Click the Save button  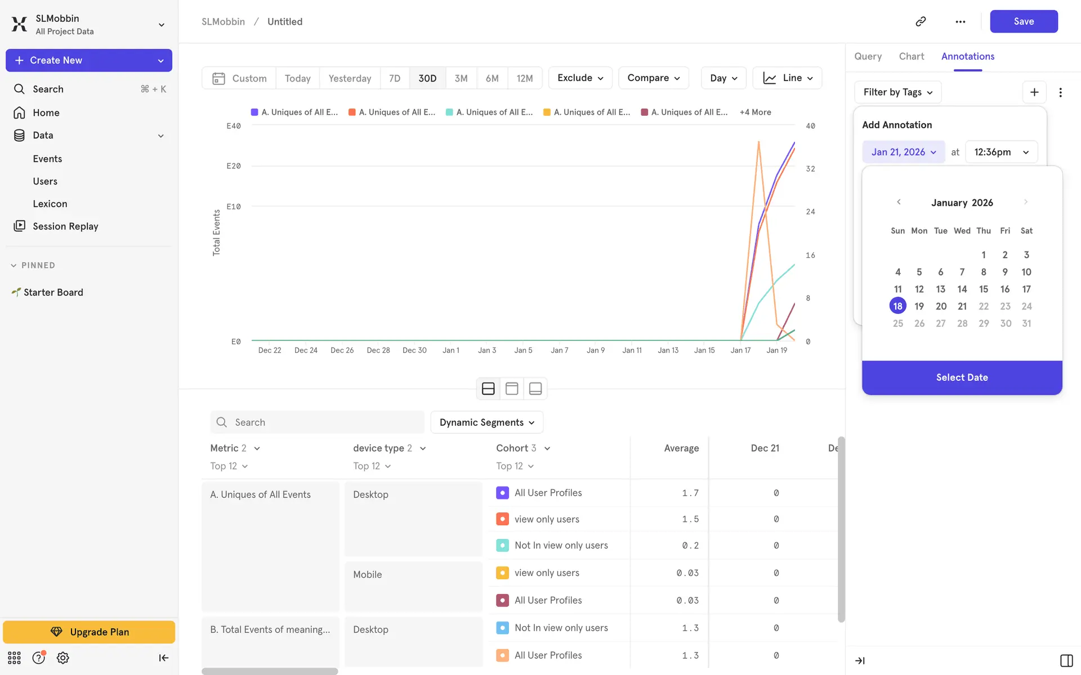1023,21
